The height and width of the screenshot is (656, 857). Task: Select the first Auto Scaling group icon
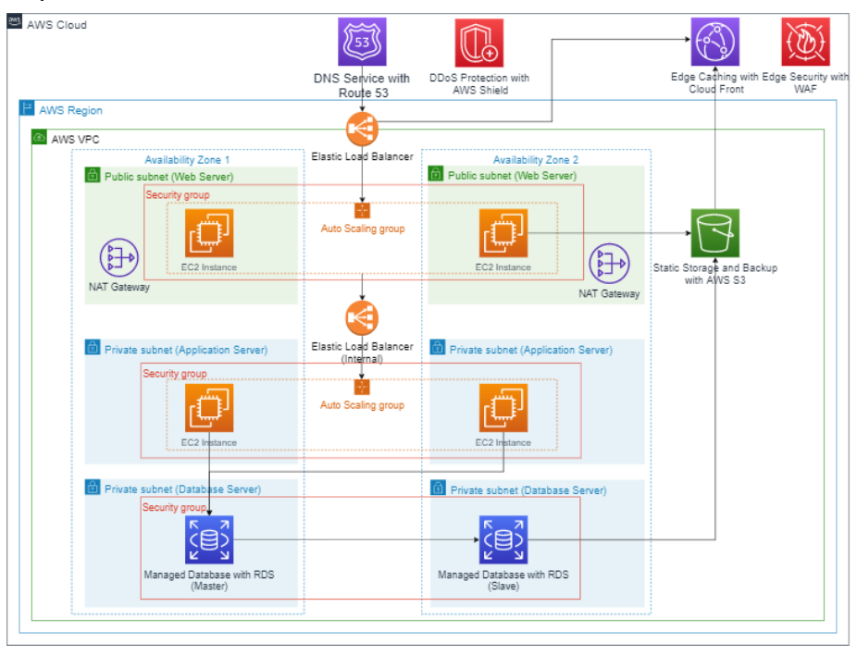pos(361,211)
